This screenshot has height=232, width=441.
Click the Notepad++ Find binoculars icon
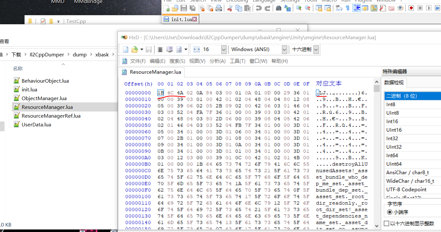pos(278,8)
